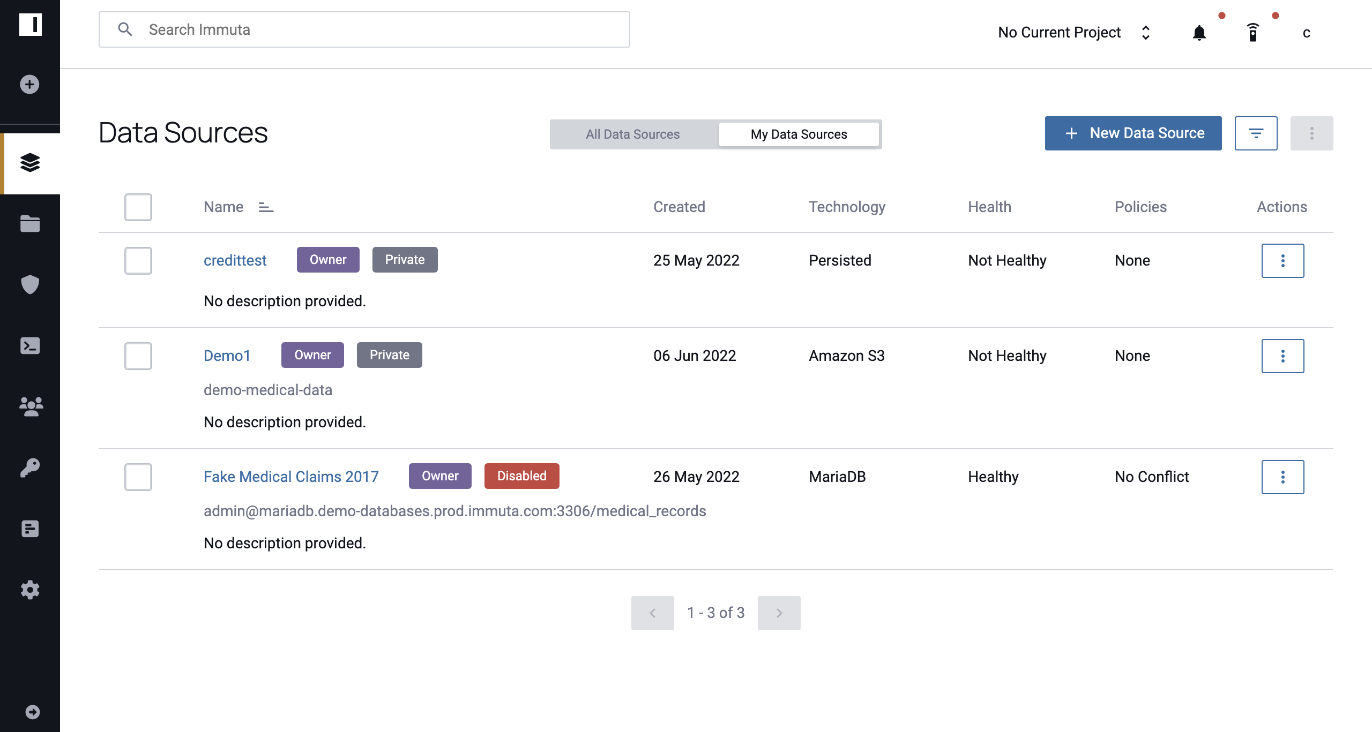This screenshot has height=732, width=1372.
Task: Switch to All Data Sources tab
Action: tap(632, 133)
